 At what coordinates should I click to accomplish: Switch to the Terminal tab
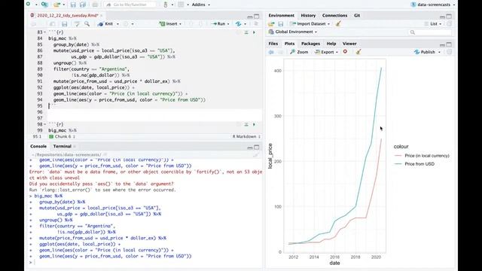point(62,146)
